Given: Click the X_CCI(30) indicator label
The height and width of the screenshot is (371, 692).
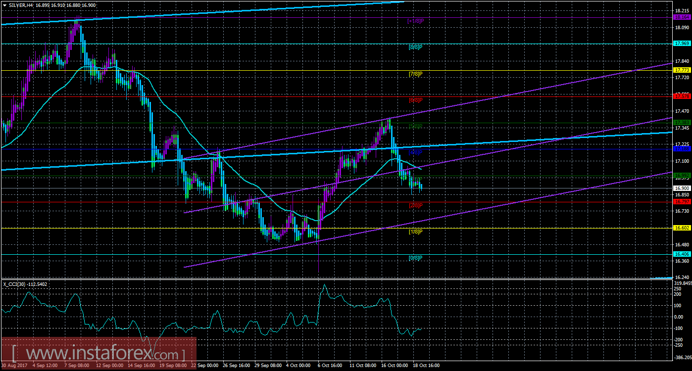Looking at the screenshot, I should point(13,284).
